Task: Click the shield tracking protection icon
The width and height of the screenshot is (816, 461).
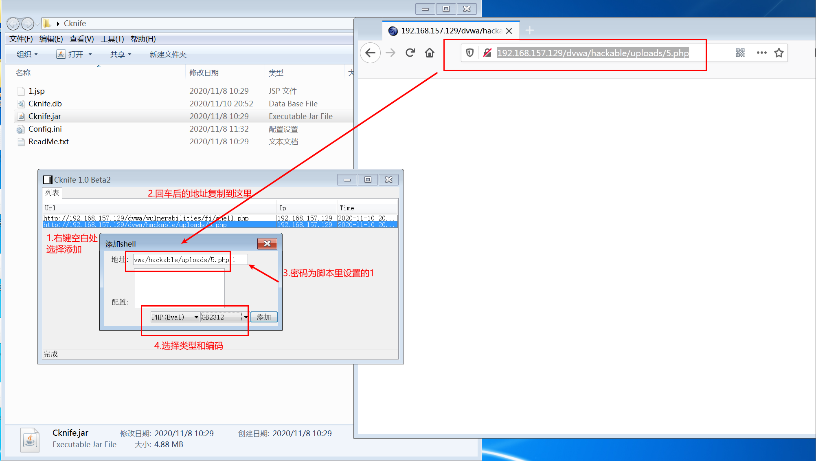Action: tap(470, 53)
